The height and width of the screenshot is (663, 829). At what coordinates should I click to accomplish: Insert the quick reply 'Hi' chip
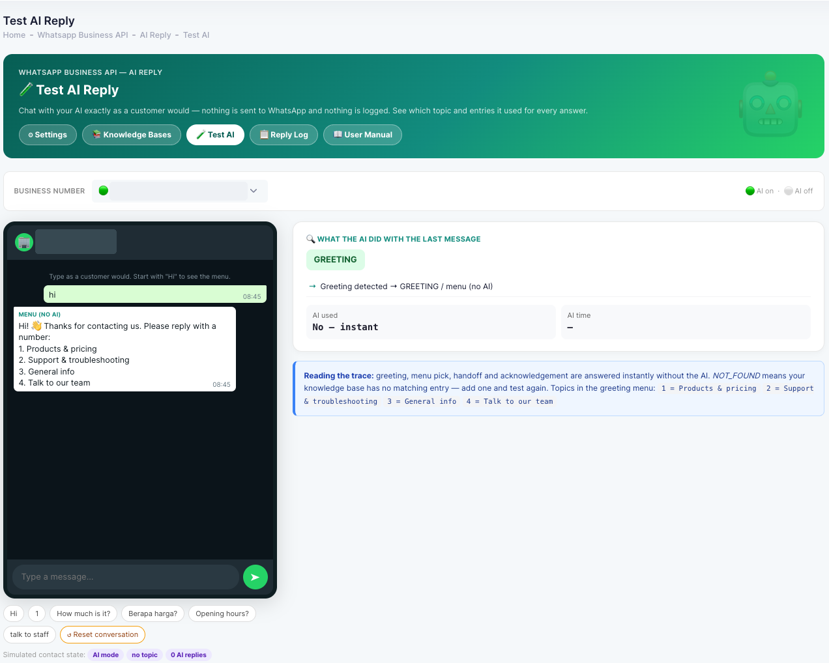click(x=14, y=614)
